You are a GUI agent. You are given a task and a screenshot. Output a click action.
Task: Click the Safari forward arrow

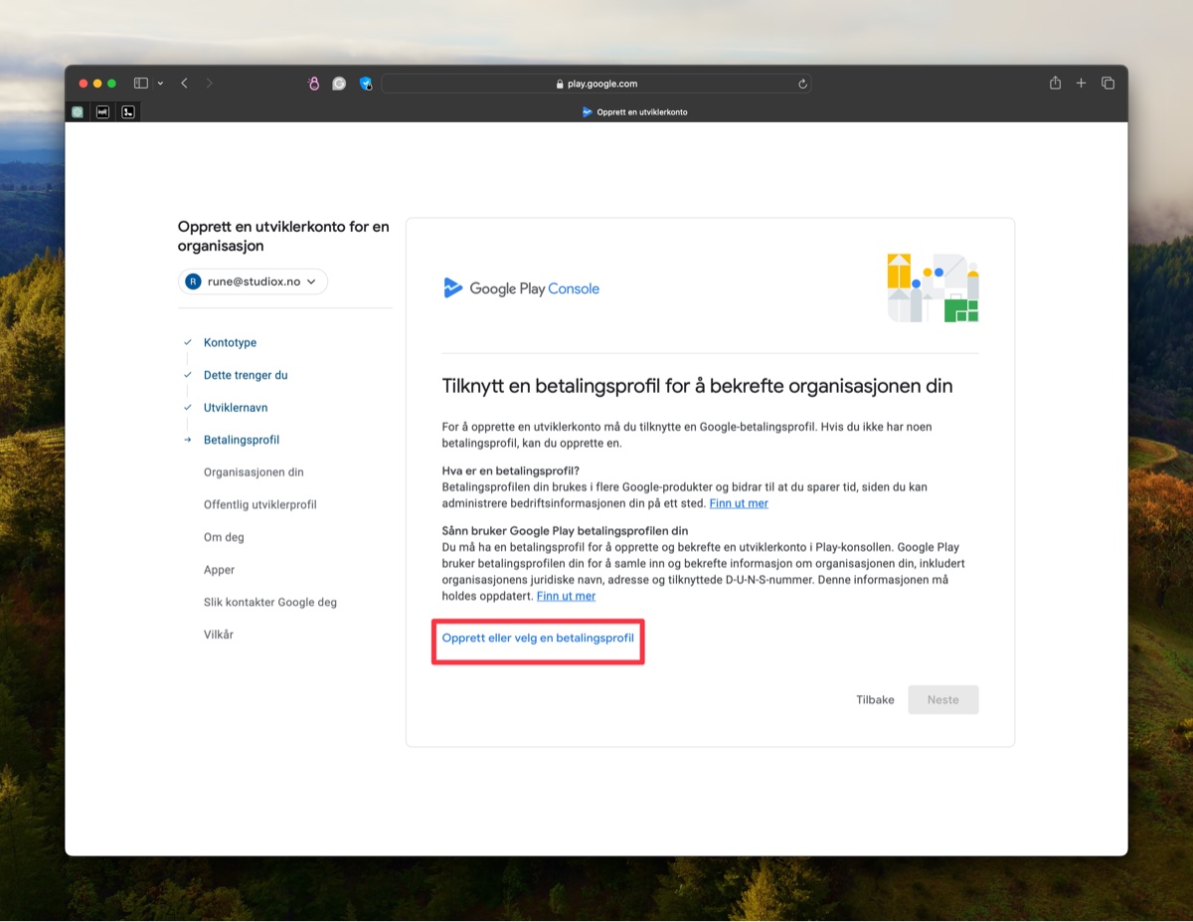point(209,84)
